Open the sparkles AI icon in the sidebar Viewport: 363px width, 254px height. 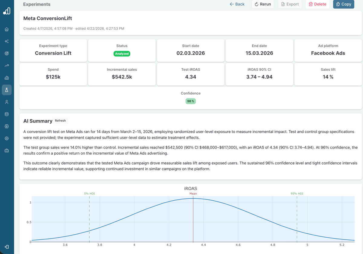tap(7, 41)
